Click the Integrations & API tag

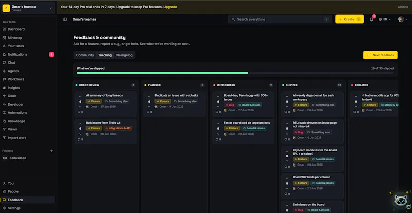pyautogui.click(x=118, y=128)
